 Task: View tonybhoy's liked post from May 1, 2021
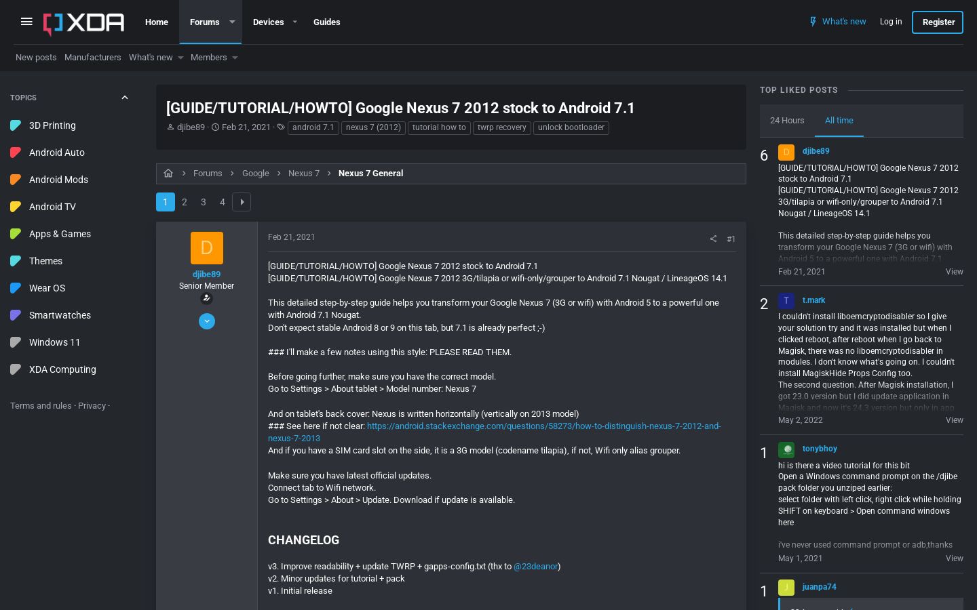point(954,558)
